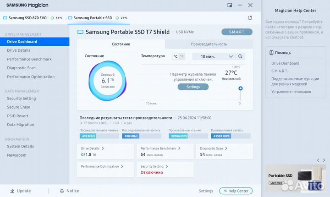The image size is (330, 197).
Task: Select the Samsung SSD 870 EVO drive tab
Action: 33,18
